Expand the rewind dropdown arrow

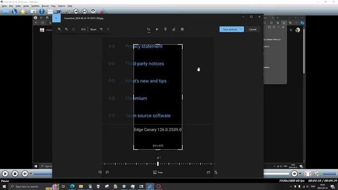pyautogui.click(x=31, y=174)
